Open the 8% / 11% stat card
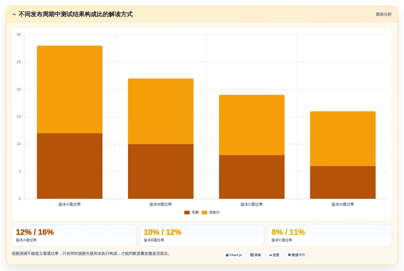This screenshot has height=271, width=404. point(330,235)
